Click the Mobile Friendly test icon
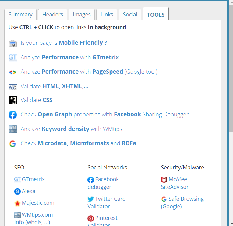 12,43
